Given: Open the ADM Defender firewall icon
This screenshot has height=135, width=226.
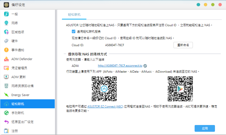Looking at the screenshot, I should pos(6,59).
